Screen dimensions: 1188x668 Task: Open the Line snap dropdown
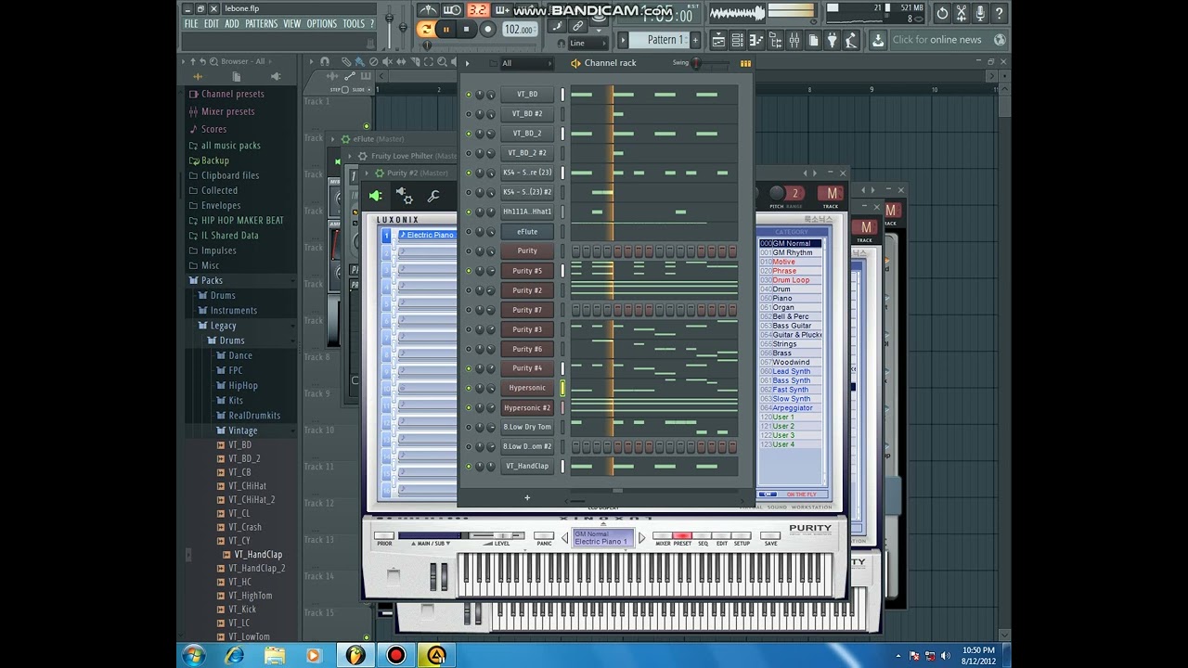(587, 44)
